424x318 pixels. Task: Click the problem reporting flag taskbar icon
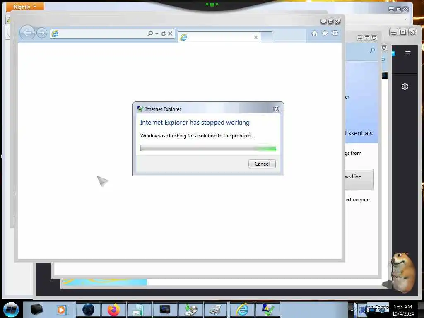click(268, 309)
